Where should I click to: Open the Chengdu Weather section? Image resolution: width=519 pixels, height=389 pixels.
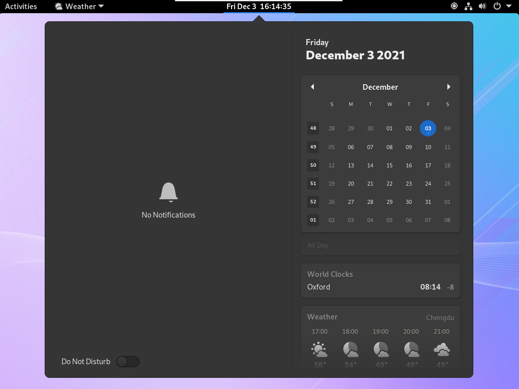coord(380,317)
